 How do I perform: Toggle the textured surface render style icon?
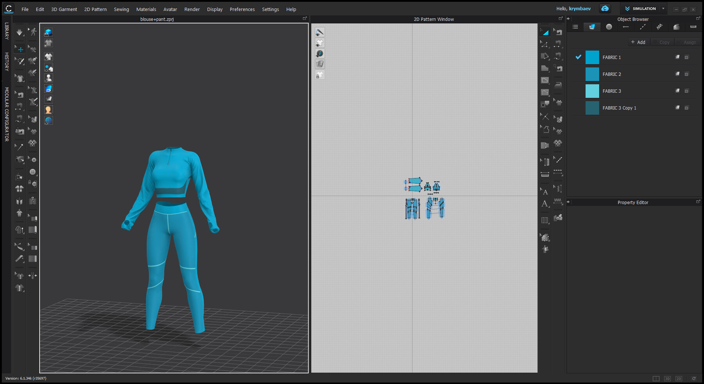coord(48,89)
